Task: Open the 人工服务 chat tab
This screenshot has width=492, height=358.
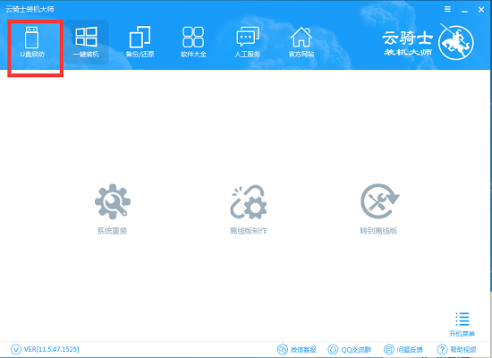Action: pos(247,42)
